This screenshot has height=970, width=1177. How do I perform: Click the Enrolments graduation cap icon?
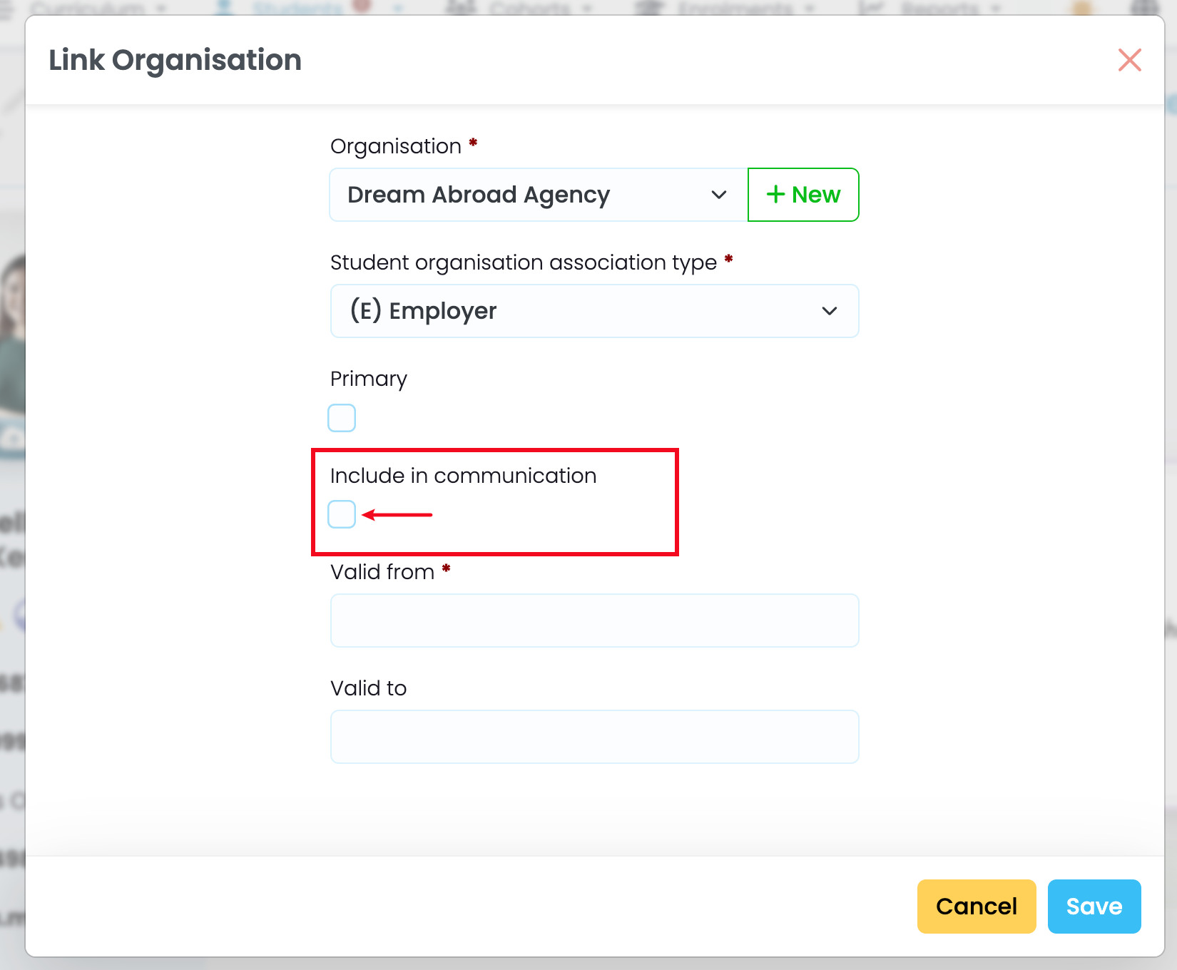pyautogui.click(x=650, y=7)
